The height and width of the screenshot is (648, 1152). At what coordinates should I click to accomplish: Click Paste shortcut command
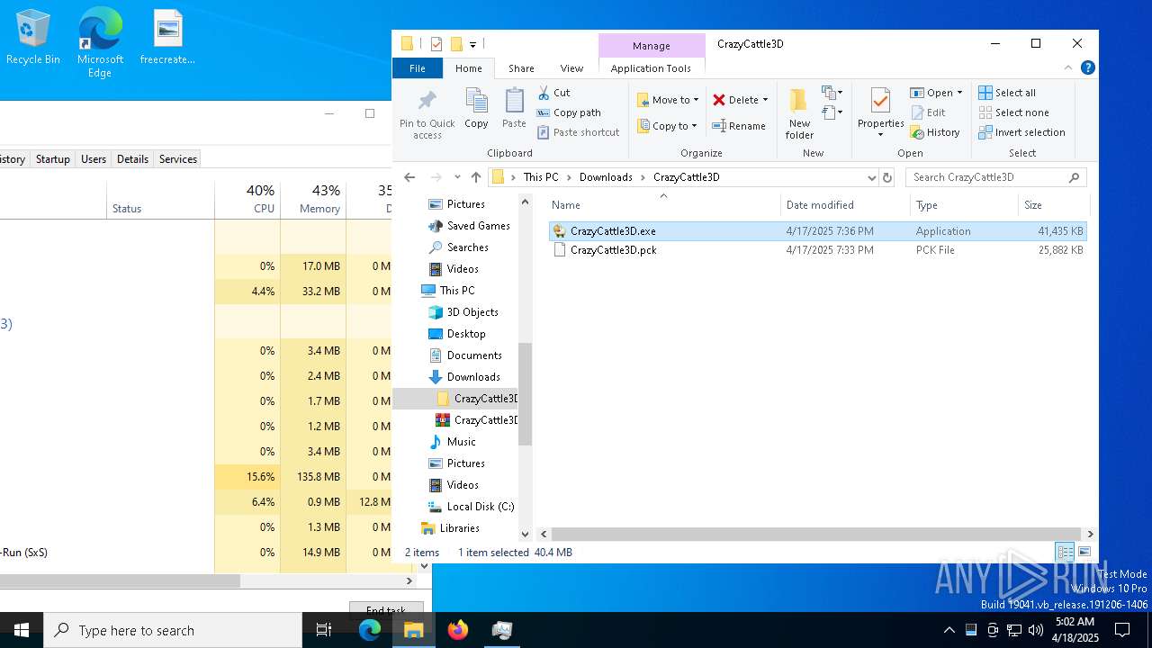578,132
